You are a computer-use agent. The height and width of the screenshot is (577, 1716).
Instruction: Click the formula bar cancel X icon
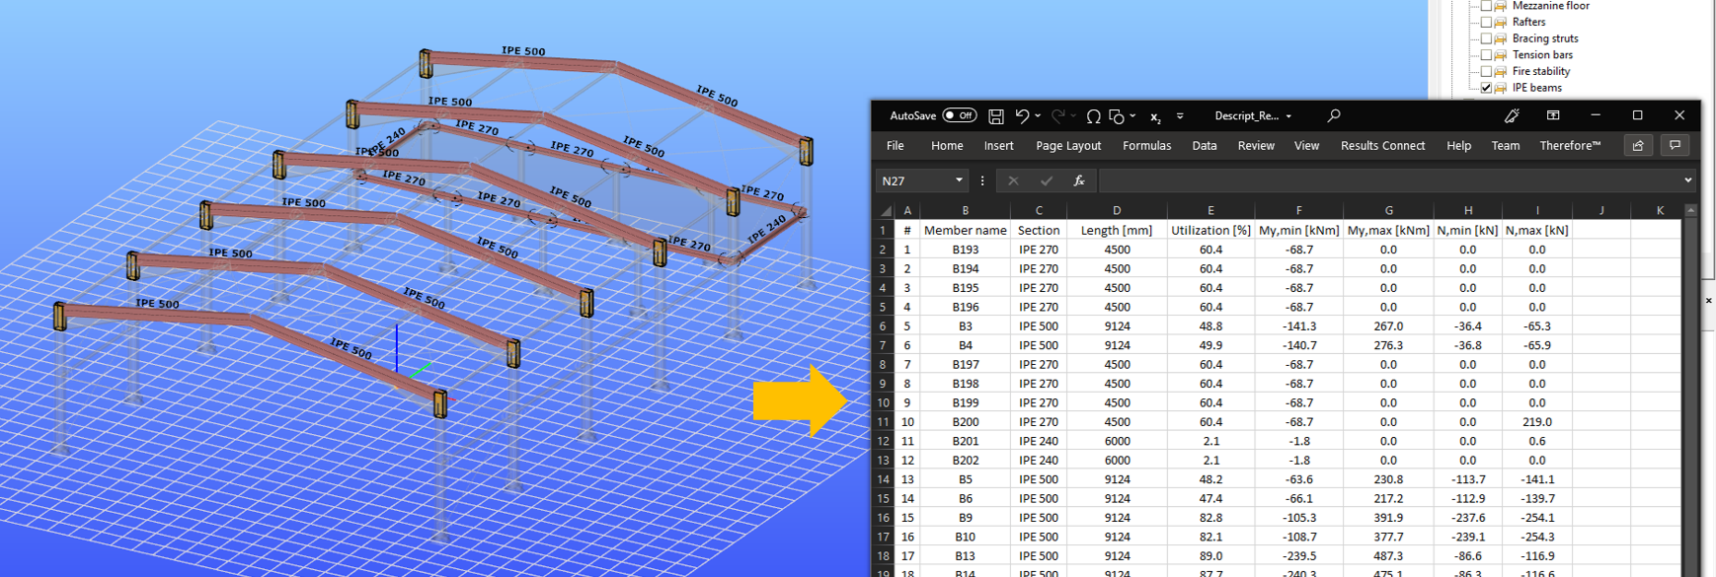1013,180
